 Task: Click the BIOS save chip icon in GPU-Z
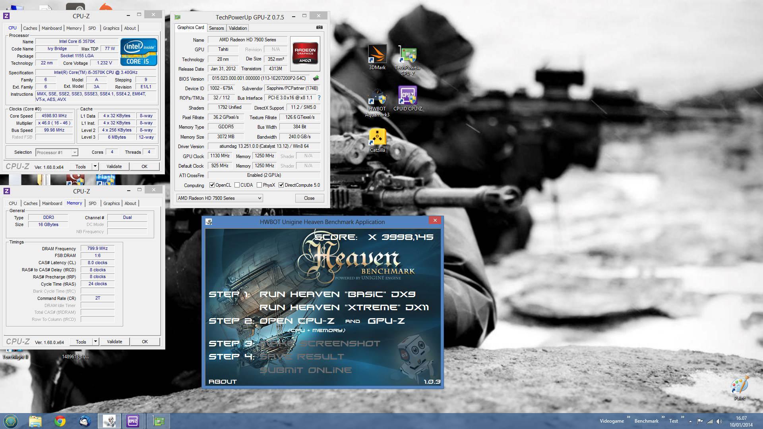[316, 78]
